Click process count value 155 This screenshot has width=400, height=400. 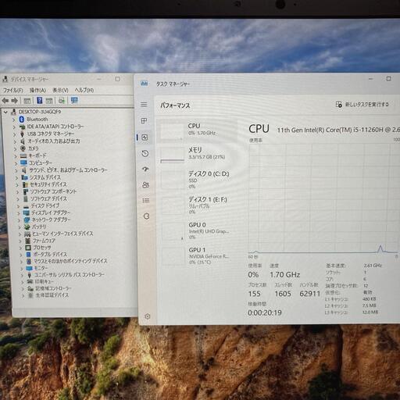coord(255,294)
